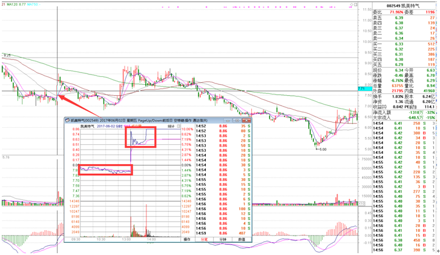Minimize the intraday popup window
Screen dimensions: 440x255
[228, 120]
